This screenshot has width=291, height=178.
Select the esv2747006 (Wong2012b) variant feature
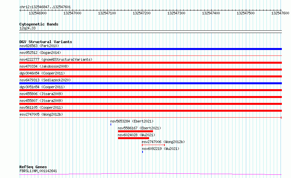(x=153, y=145)
